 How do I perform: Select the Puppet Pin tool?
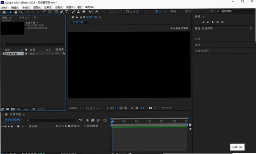click(x=96, y=12)
